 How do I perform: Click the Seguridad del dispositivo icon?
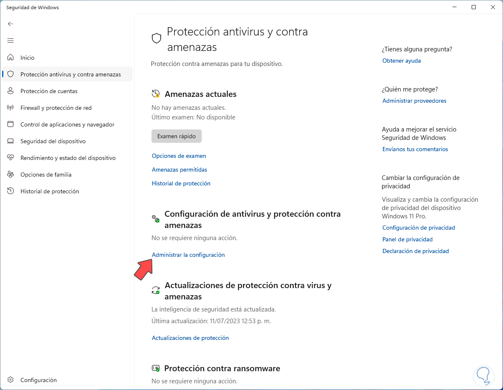(x=11, y=141)
